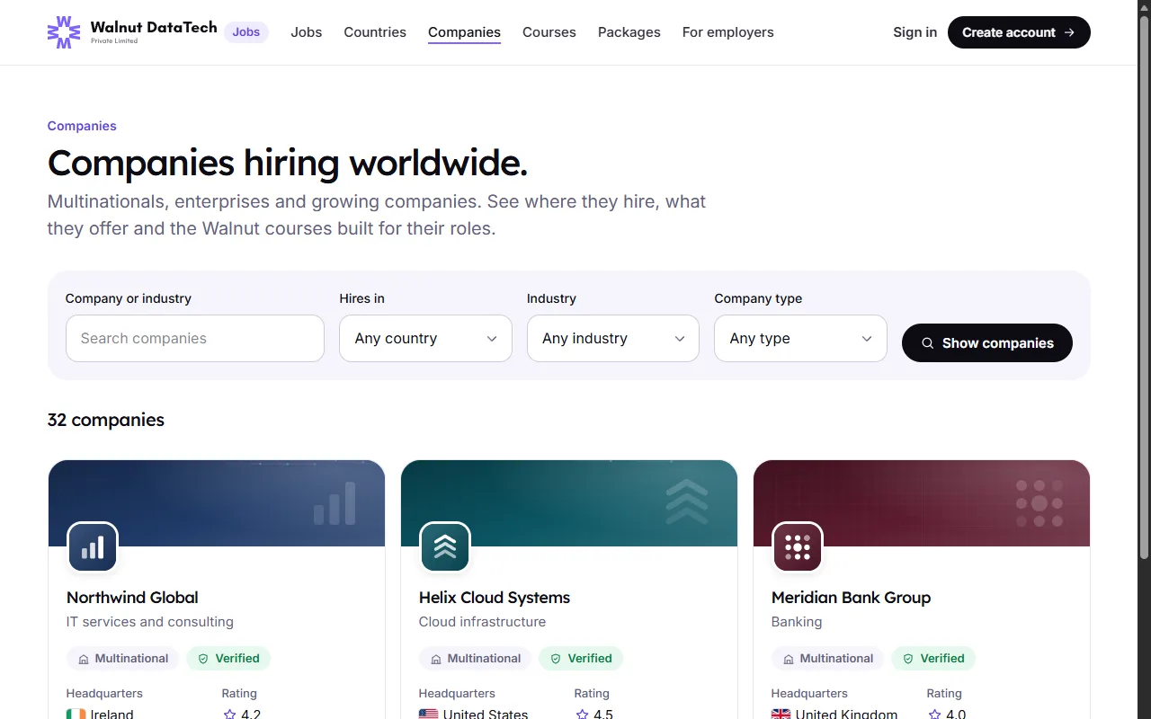Click Helix Cloud Systems Multinational badge
Screen dimensions: 1151x719
pos(476,659)
